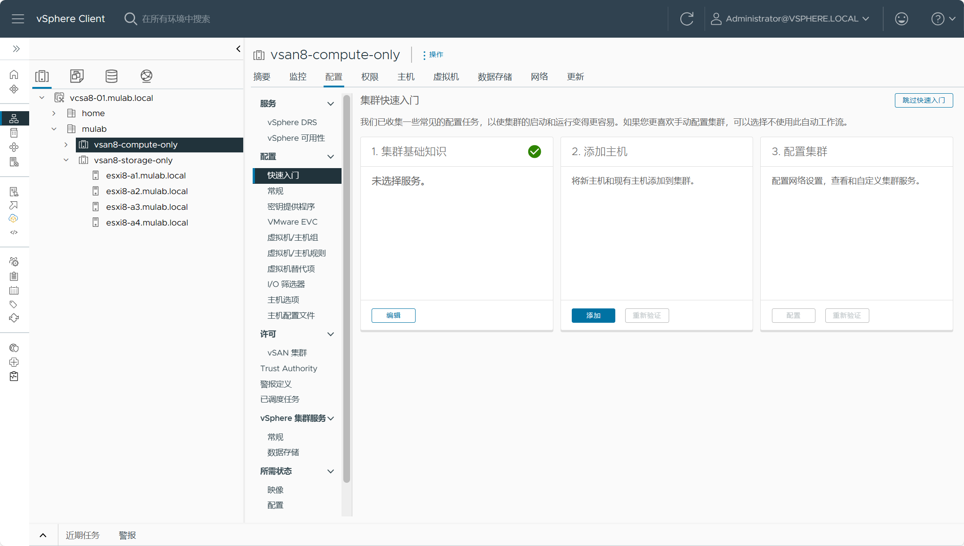The image size is (964, 546).
Task: Open Developer Center code-brackets icon
Action: [x=14, y=232]
